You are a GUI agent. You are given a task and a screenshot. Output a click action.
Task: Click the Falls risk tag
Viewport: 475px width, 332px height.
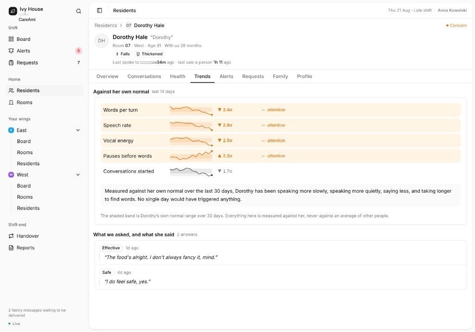[x=122, y=54]
